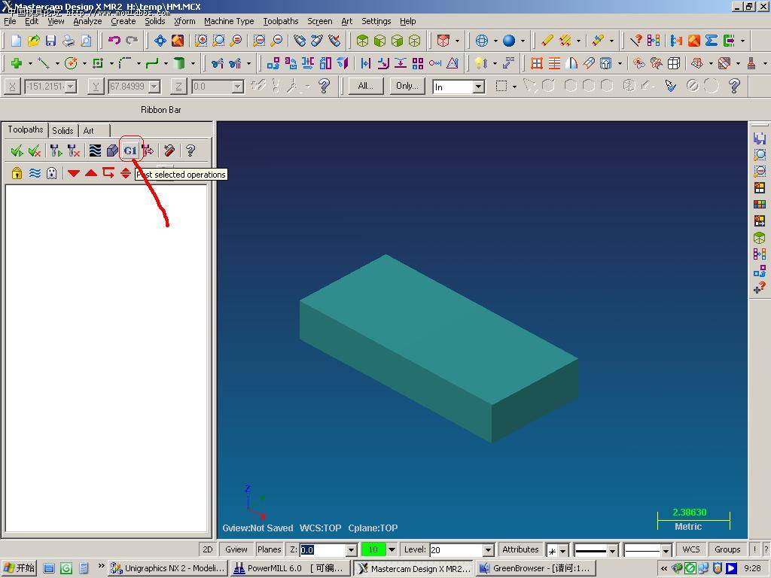Print using the printer icon

69,41
